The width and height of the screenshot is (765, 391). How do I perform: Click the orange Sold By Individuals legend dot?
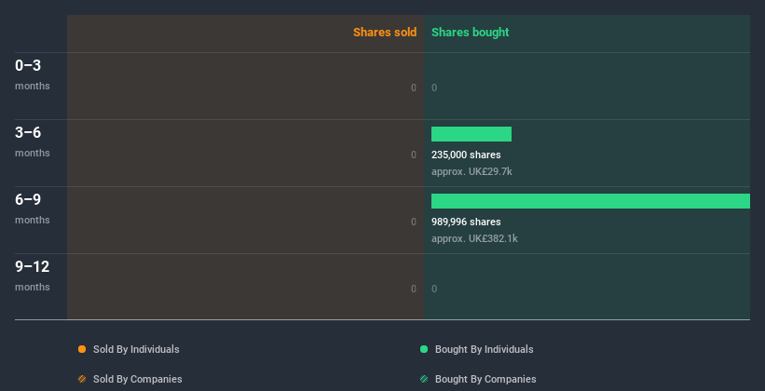click(x=82, y=349)
